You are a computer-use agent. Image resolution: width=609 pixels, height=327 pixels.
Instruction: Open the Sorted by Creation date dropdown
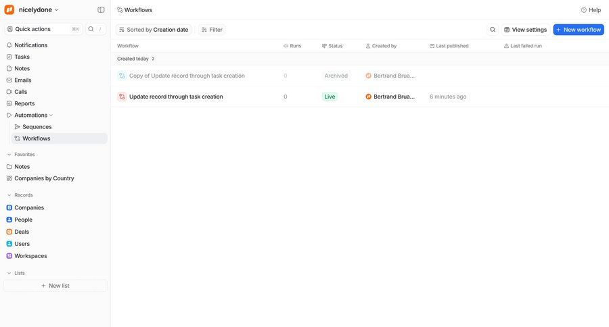[154, 30]
